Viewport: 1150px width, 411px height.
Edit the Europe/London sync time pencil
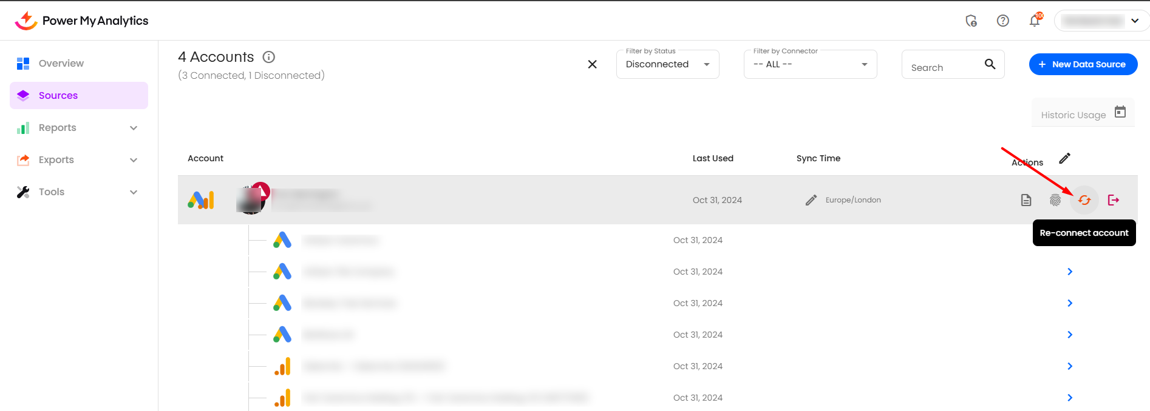click(811, 200)
